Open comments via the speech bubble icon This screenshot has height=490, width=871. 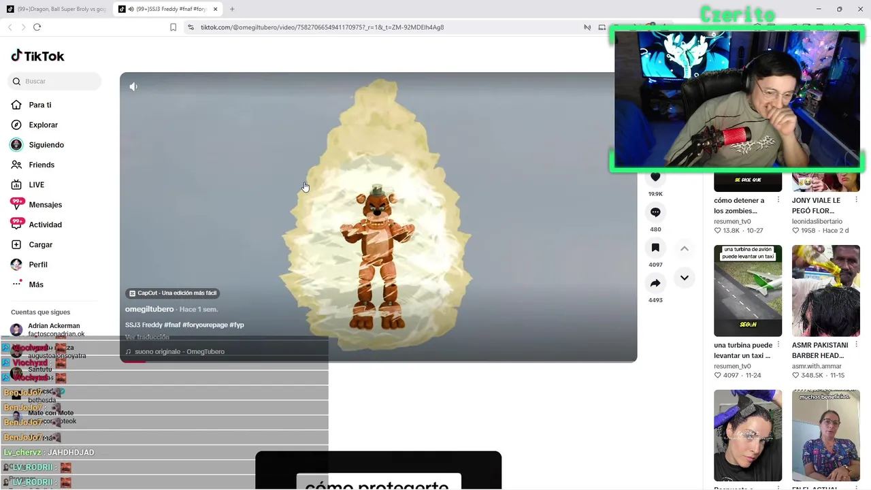[x=655, y=212]
